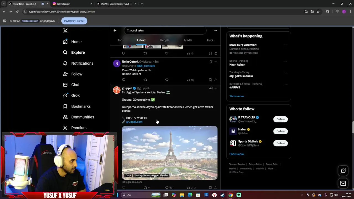Viewport: 354px width, 199px height.
Task: Open File Explorer from the taskbar
Action: [182, 195]
